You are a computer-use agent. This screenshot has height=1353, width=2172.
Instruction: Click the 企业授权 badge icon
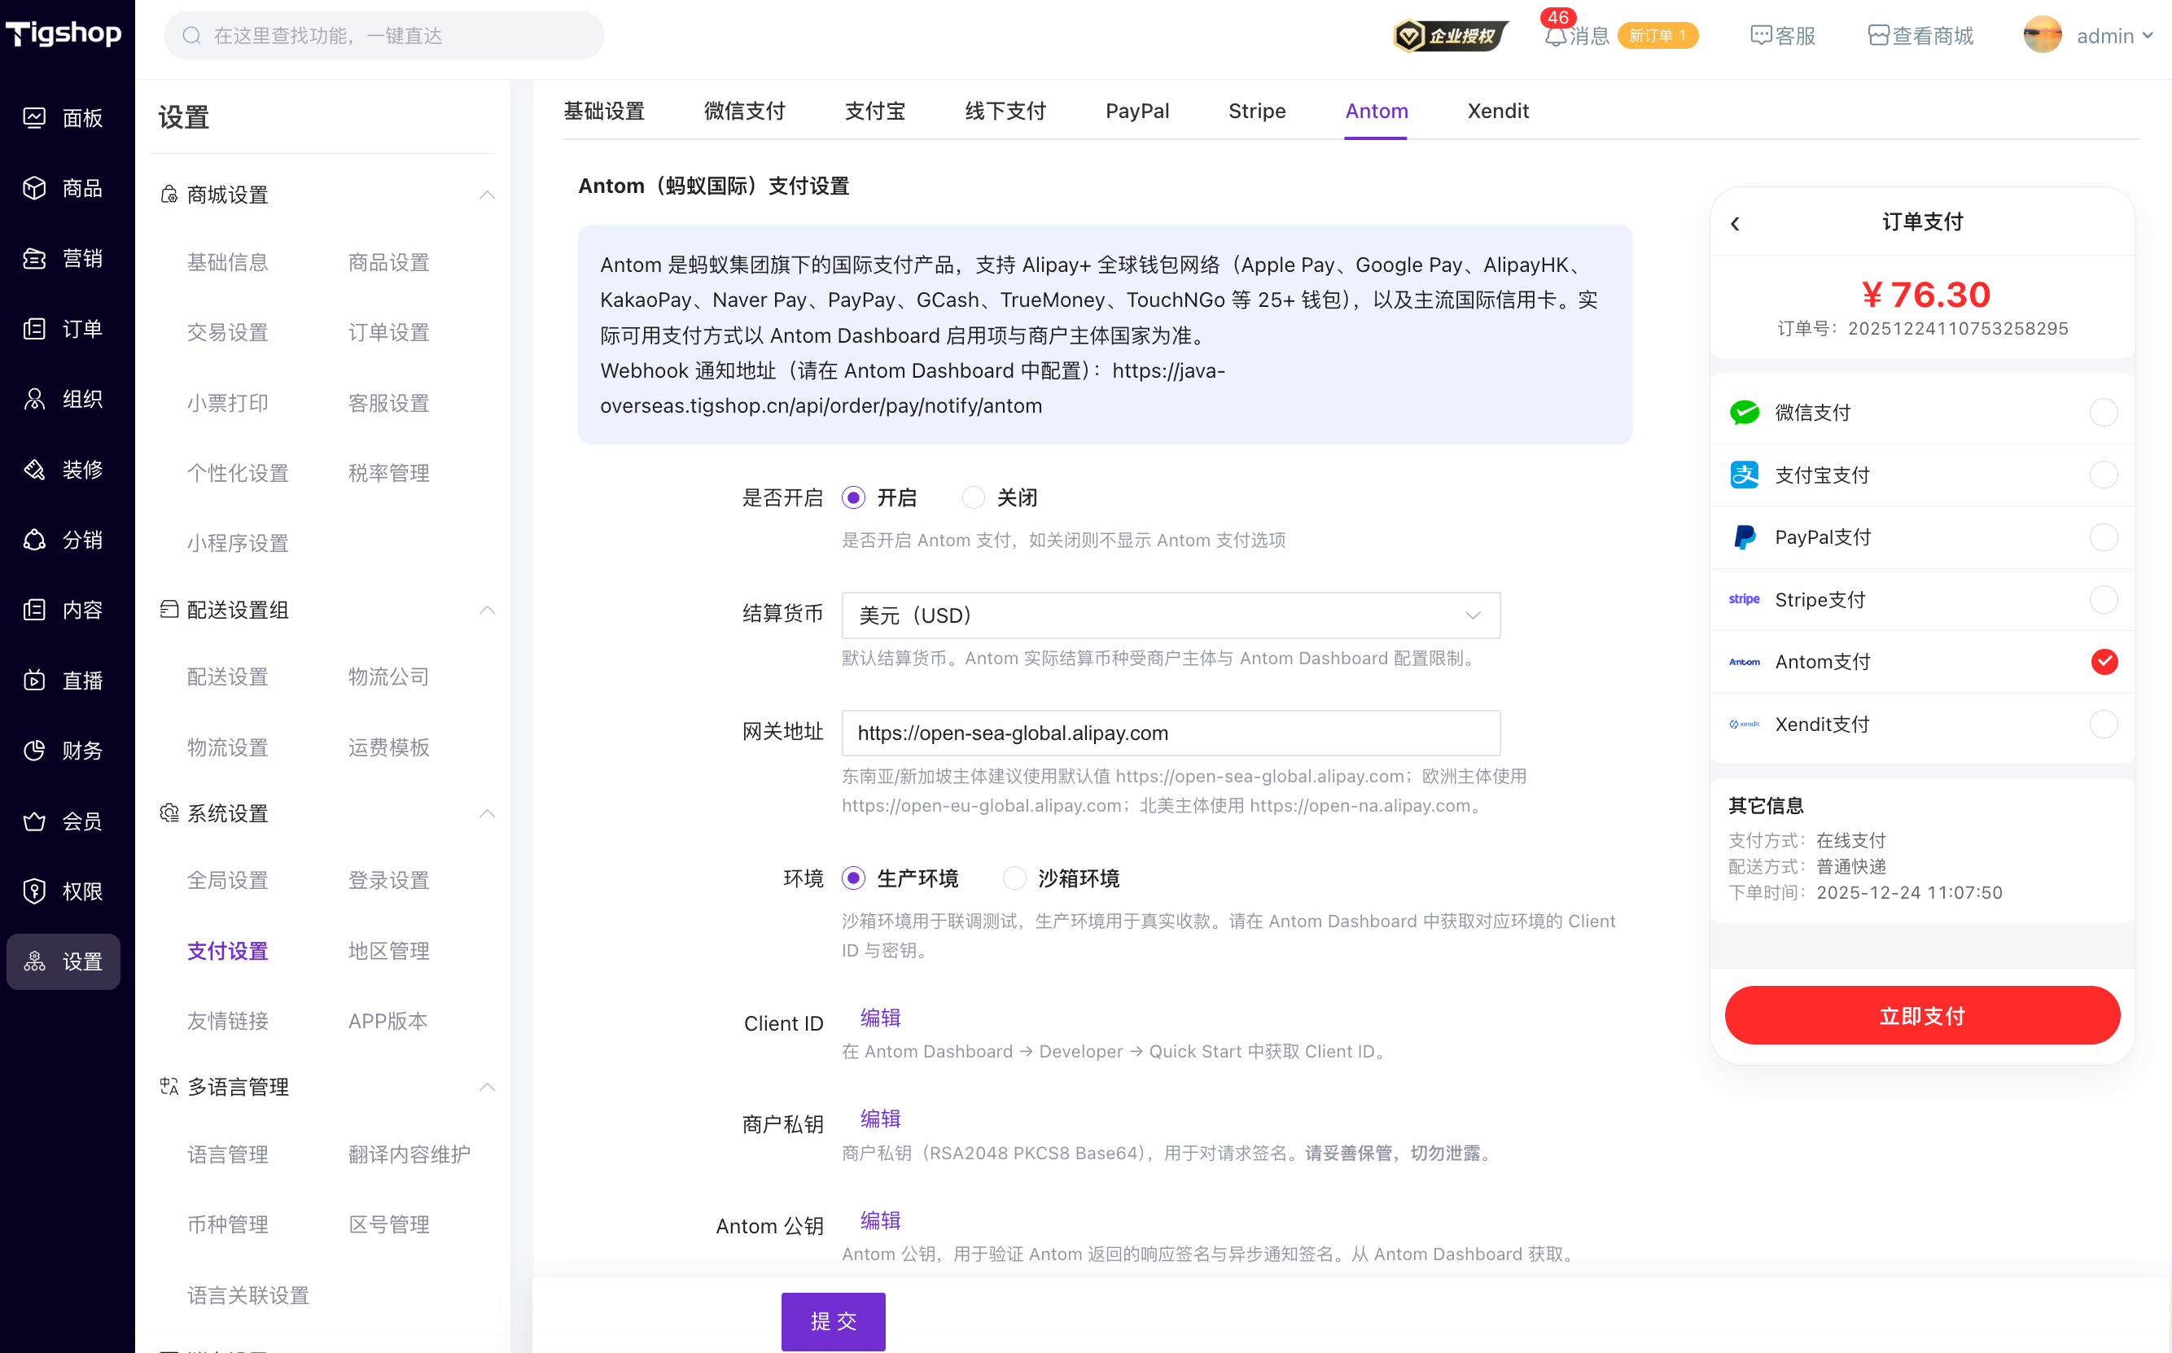1450,36
